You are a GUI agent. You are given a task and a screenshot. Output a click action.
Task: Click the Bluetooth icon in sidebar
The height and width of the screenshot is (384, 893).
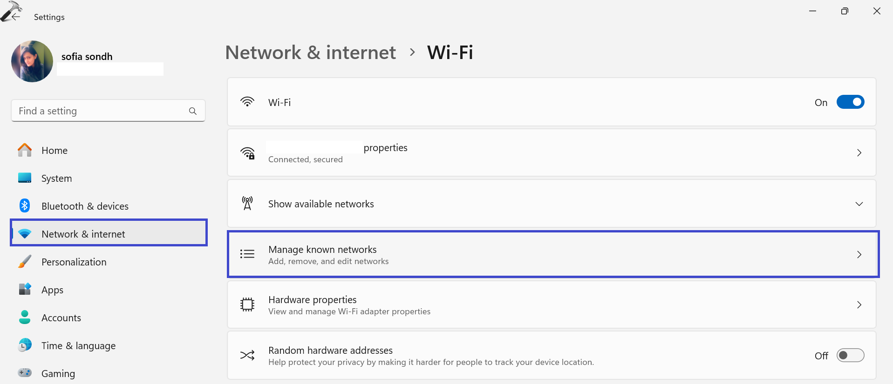pos(25,205)
